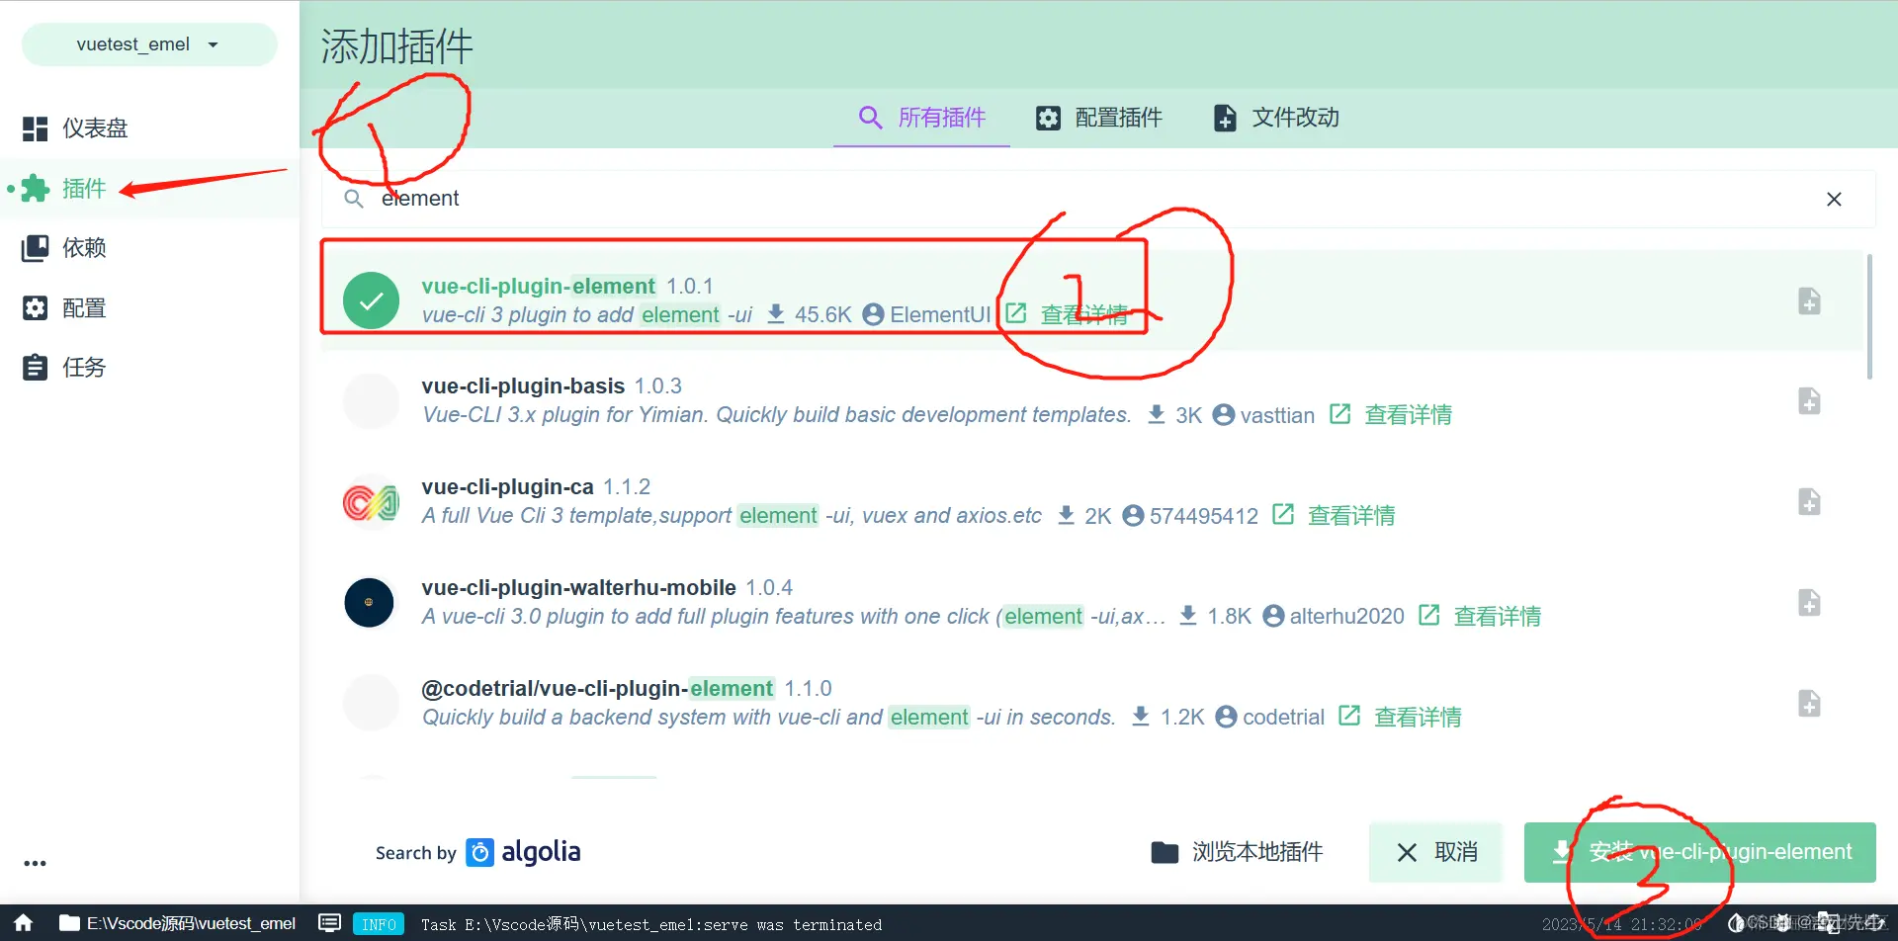Click the dashboard grid icon
This screenshot has width=1898, height=941.
click(x=35, y=128)
